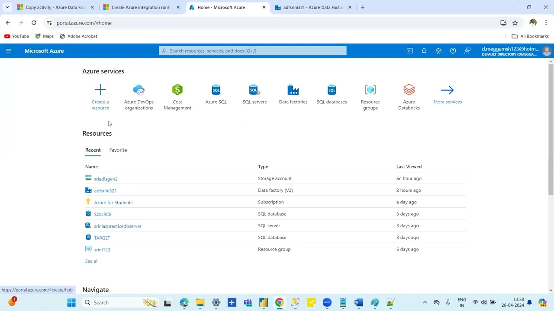Viewport: 554px width, 311px height.
Task: Open Word from the taskbar
Action: tap(358, 303)
